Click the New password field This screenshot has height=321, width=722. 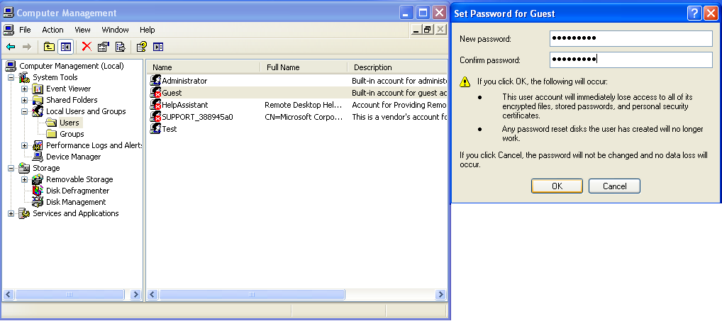(631, 39)
